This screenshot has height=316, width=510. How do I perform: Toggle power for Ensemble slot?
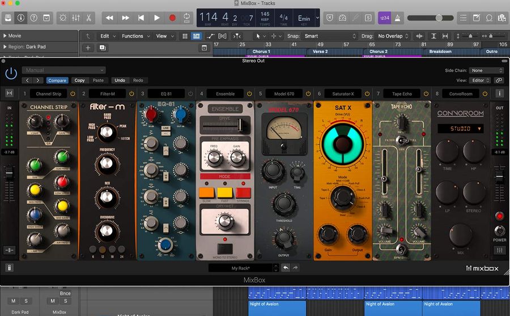(249, 93)
